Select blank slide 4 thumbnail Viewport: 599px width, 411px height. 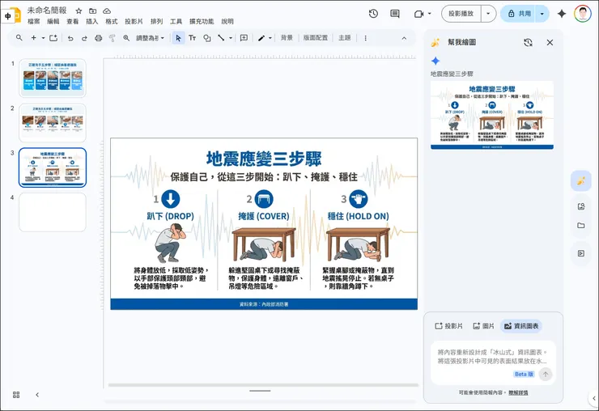pyautogui.click(x=53, y=212)
